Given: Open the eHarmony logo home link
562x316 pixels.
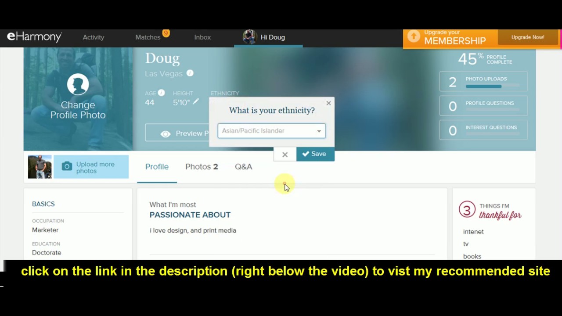Looking at the screenshot, I should [34, 37].
